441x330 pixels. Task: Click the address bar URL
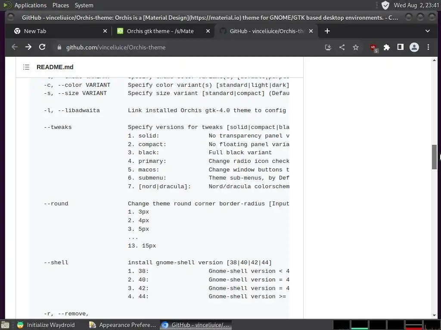(115, 47)
